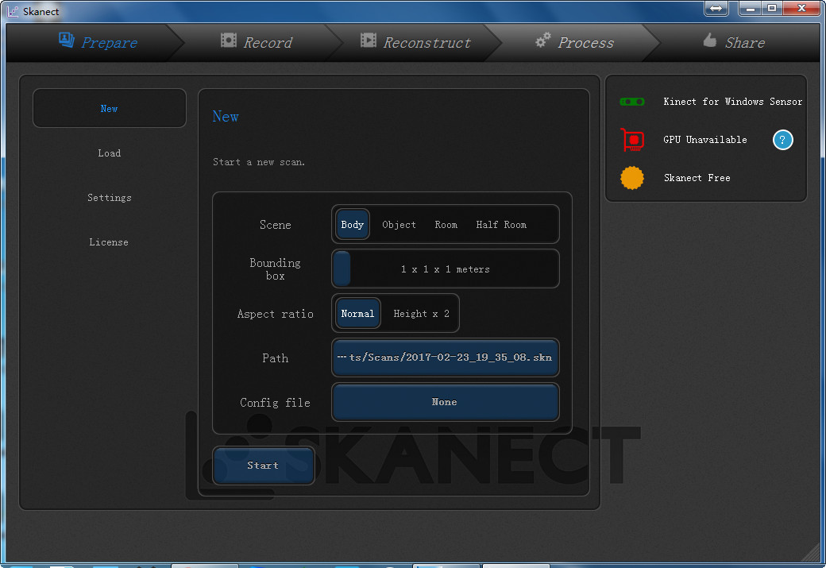Screen dimensions: 826x568
Task: Click the Process tab gears icon
Action: [x=543, y=40]
